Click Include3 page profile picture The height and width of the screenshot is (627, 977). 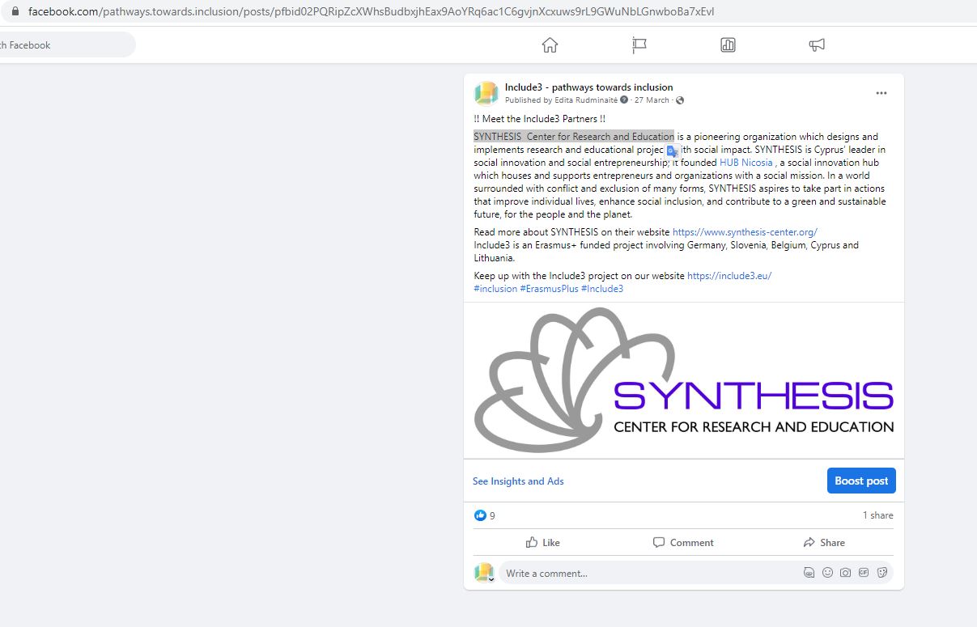click(486, 93)
